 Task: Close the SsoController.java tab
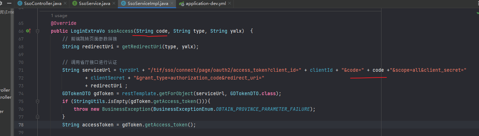[65, 3]
